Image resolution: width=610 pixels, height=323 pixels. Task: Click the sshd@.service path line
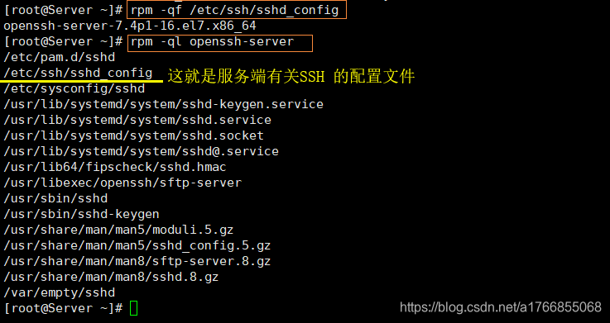click(x=141, y=151)
